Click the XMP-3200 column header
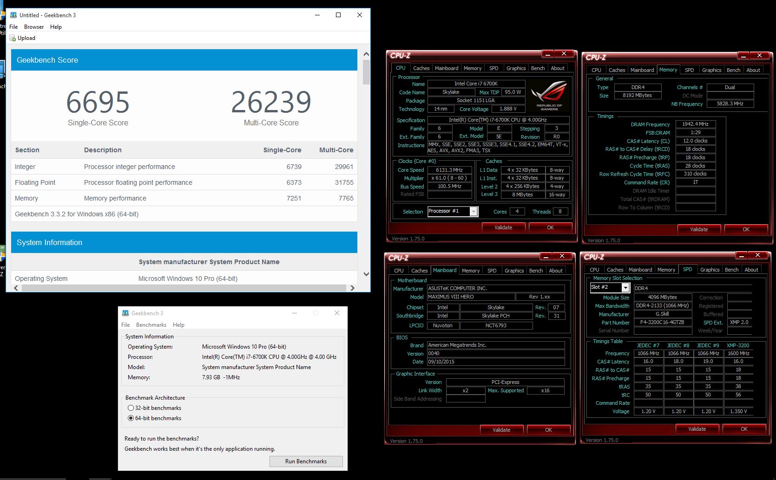776x480 pixels. 738,345
